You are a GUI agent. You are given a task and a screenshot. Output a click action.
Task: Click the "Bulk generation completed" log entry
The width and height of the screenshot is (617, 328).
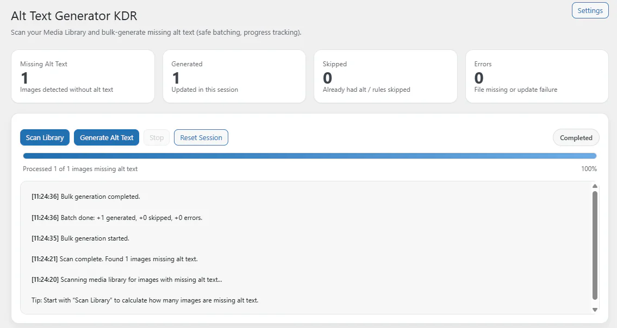point(86,197)
